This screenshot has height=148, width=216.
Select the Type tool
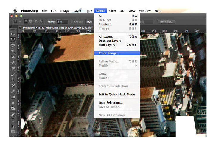pos(13,120)
